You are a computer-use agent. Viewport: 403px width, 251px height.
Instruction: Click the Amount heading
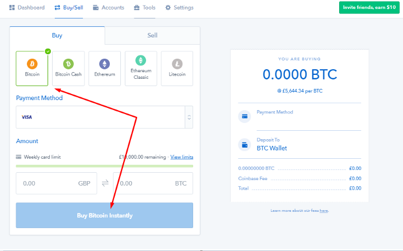coord(27,141)
